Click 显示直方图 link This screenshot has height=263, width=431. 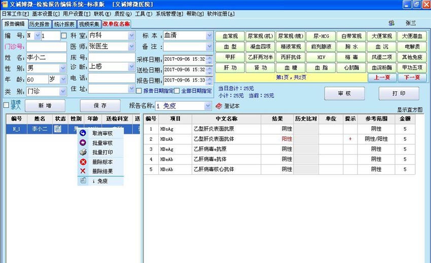point(410,109)
